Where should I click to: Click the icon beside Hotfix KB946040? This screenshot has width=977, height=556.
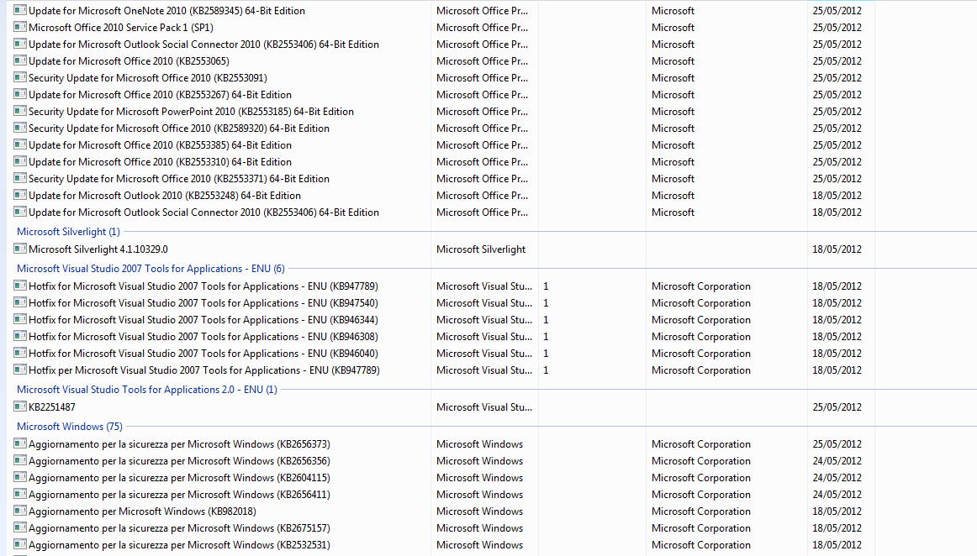click(20, 353)
